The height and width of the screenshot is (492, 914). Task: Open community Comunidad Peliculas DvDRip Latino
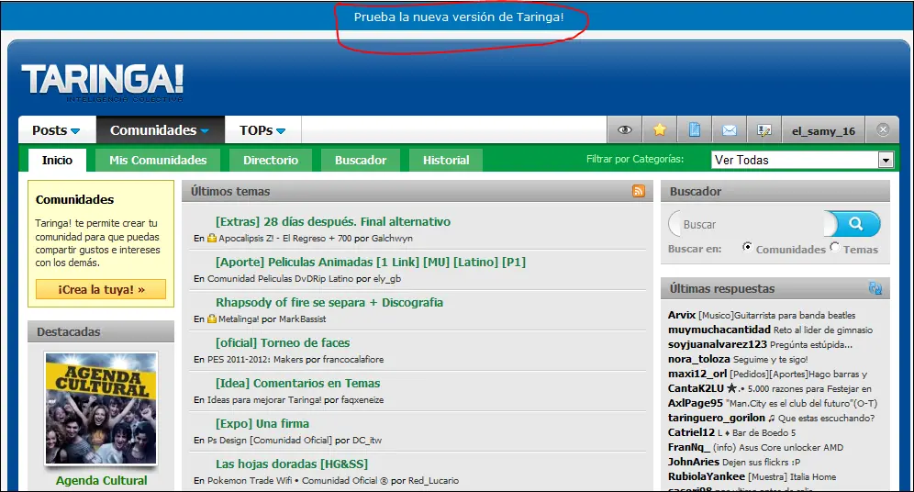coord(281,279)
